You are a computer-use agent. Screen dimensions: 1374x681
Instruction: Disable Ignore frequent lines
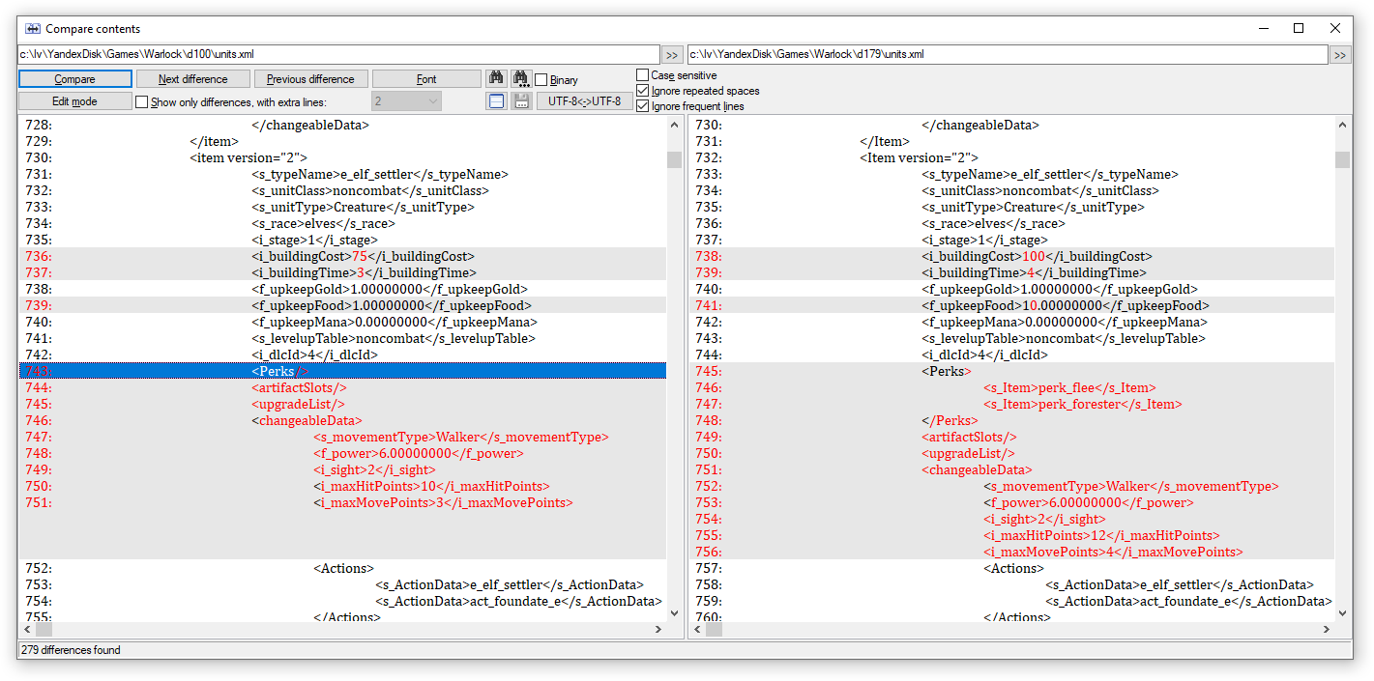643,106
